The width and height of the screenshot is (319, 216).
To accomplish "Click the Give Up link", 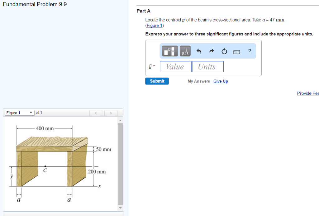I will pyautogui.click(x=221, y=81).
